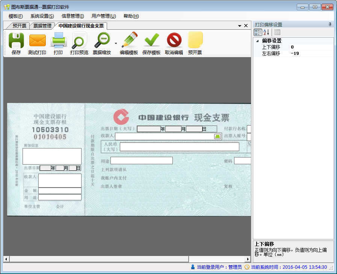This screenshot has height=274, width=337.
Task: Close the 图布斯票据通 window
Action: click(x=327, y=7)
